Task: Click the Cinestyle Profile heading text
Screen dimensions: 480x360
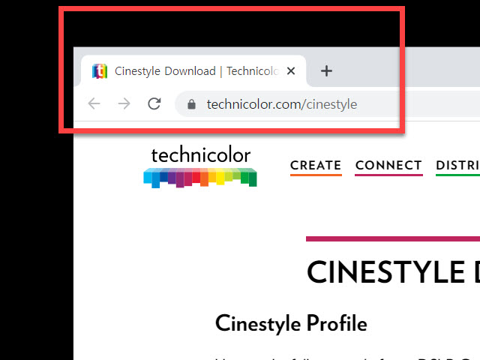Action: (291, 323)
